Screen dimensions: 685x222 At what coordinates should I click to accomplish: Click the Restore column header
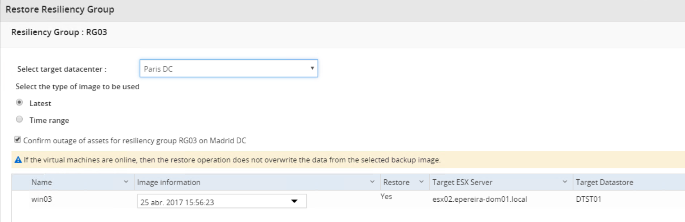396,182
